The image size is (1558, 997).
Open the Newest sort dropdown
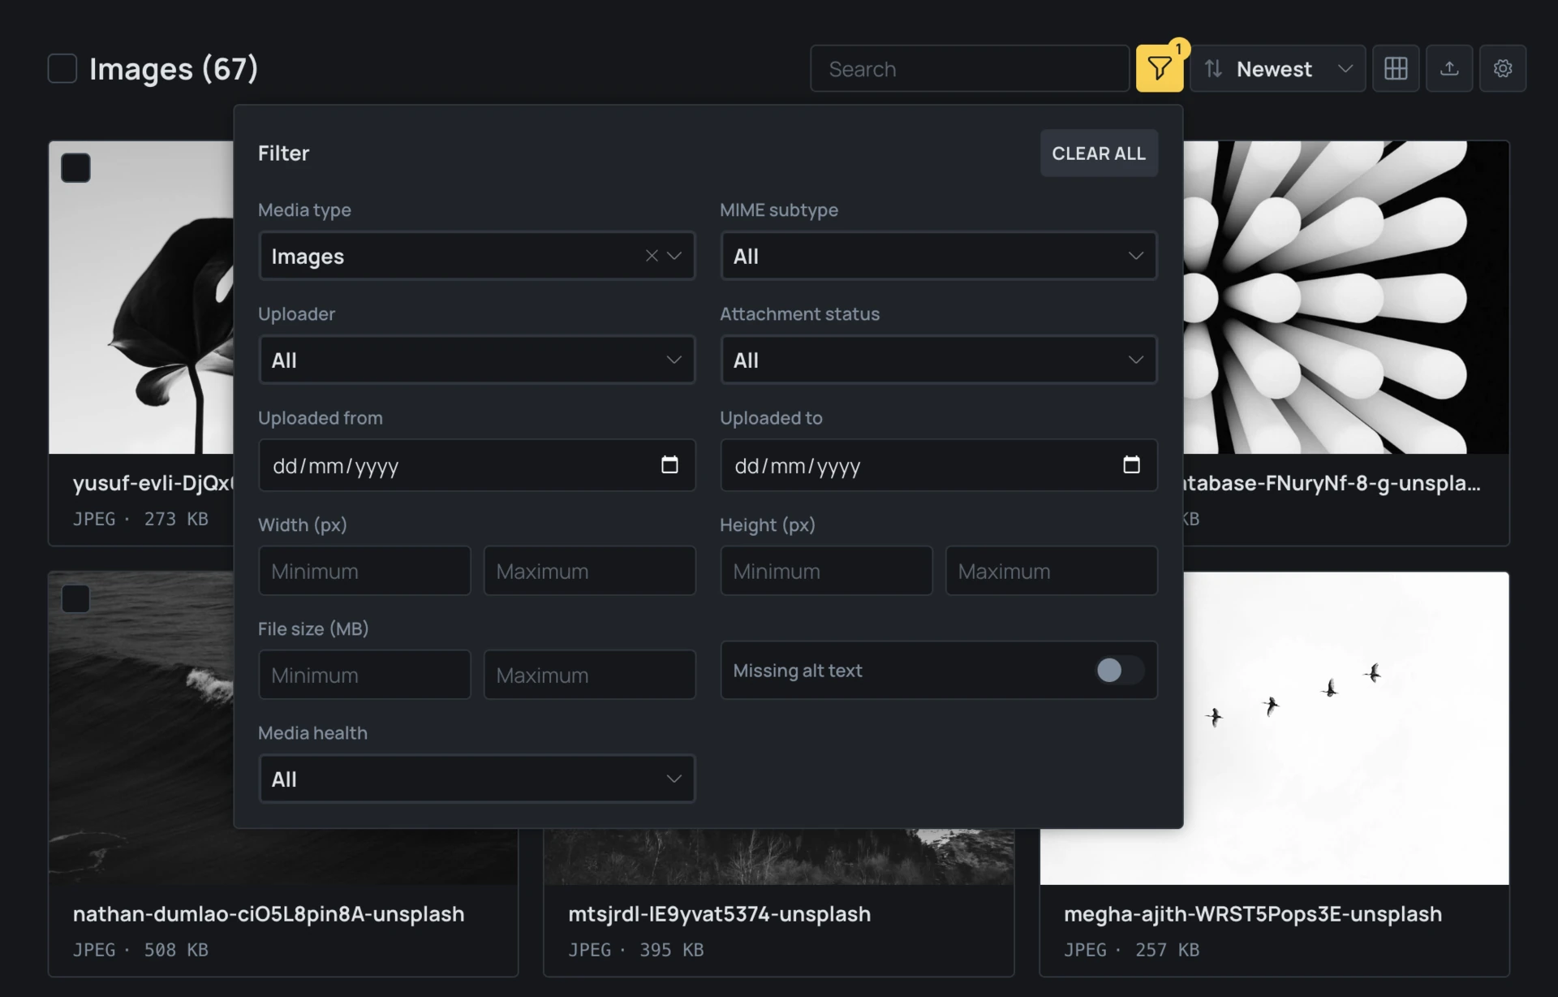coord(1277,68)
